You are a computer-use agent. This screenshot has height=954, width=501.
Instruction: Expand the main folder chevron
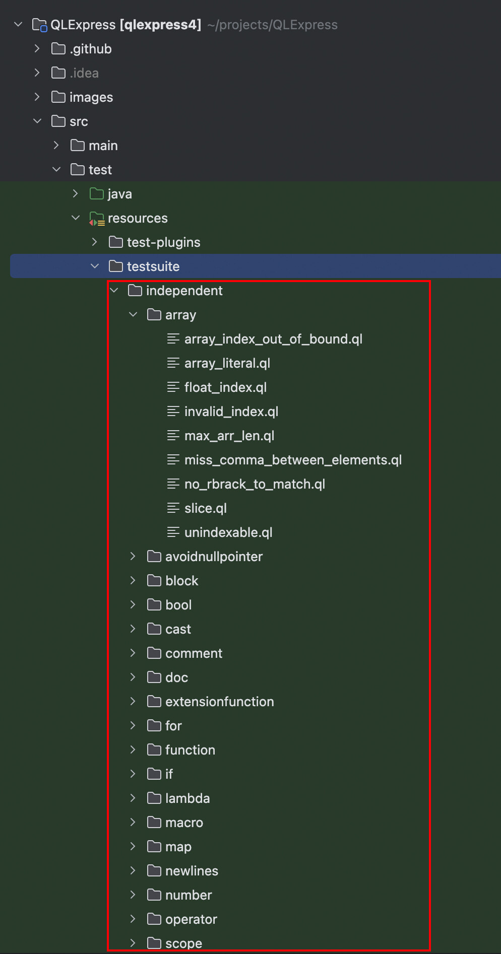pyautogui.click(x=56, y=146)
